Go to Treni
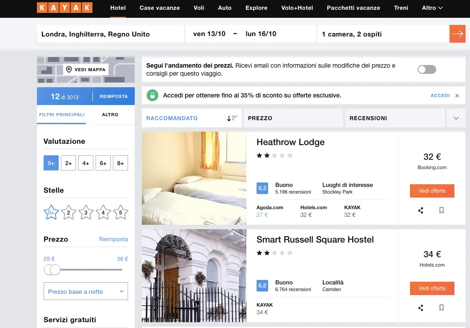The image size is (470, 328). [401, 8]
